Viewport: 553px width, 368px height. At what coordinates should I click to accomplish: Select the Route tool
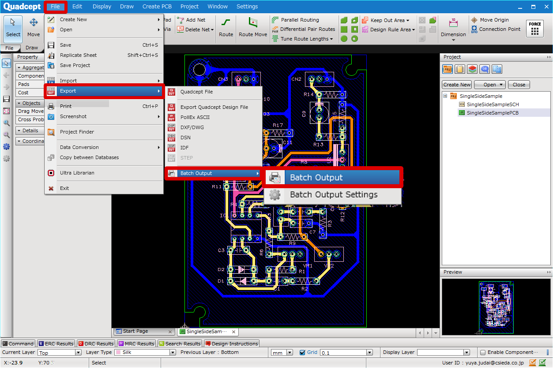226,27
